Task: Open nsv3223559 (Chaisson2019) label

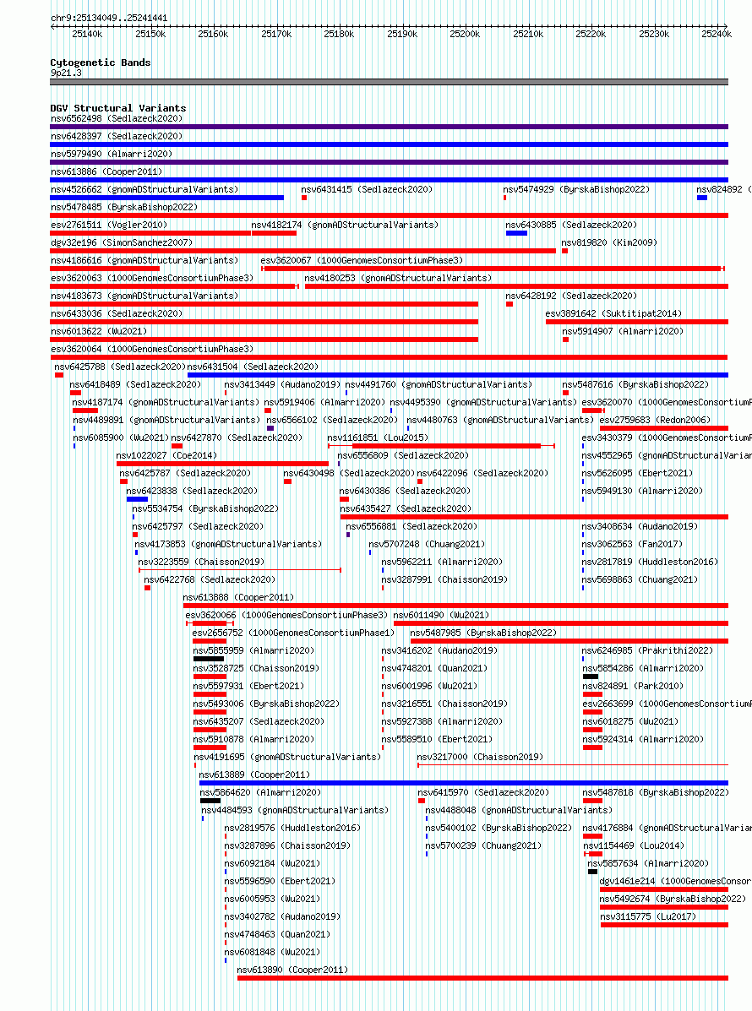Action: (201, 563)
